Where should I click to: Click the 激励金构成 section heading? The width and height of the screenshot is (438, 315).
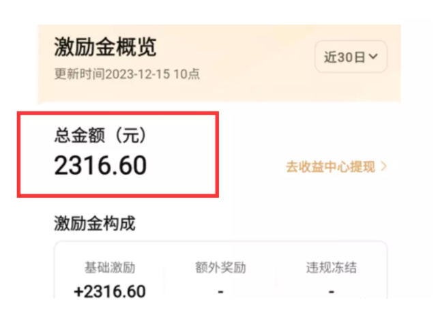94,223
